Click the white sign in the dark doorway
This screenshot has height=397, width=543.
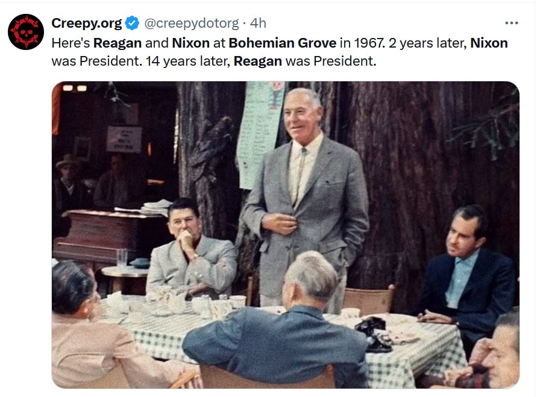(124, 139)
